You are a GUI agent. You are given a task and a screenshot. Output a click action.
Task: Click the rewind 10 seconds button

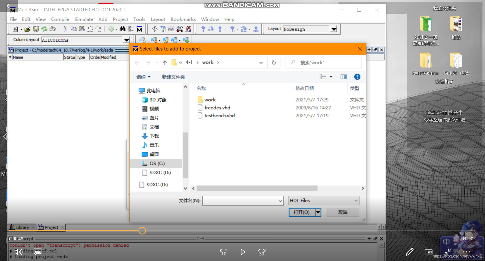pyautogui.click(x=224, y=252)
